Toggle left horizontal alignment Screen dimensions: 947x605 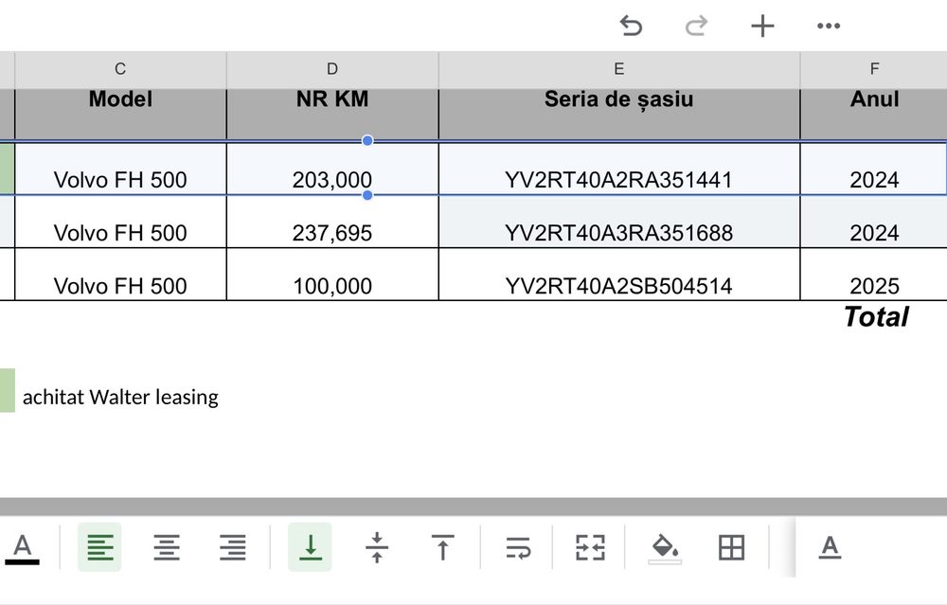point(99,547)
